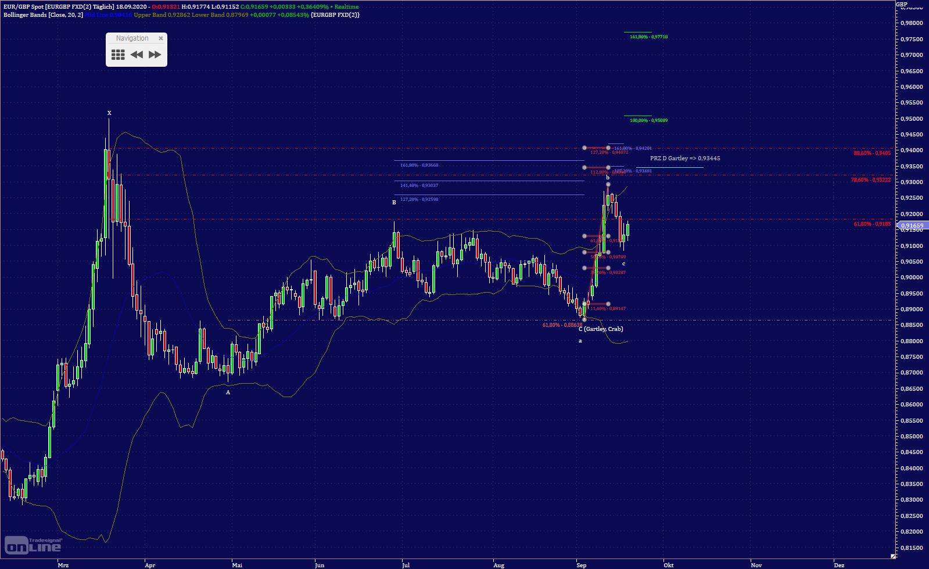Click the 78,60% - 0,93222 retracement label

coord(871,180)
